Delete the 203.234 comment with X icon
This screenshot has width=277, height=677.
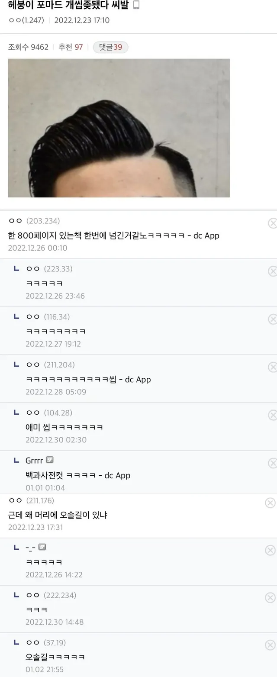coord(273,223)
